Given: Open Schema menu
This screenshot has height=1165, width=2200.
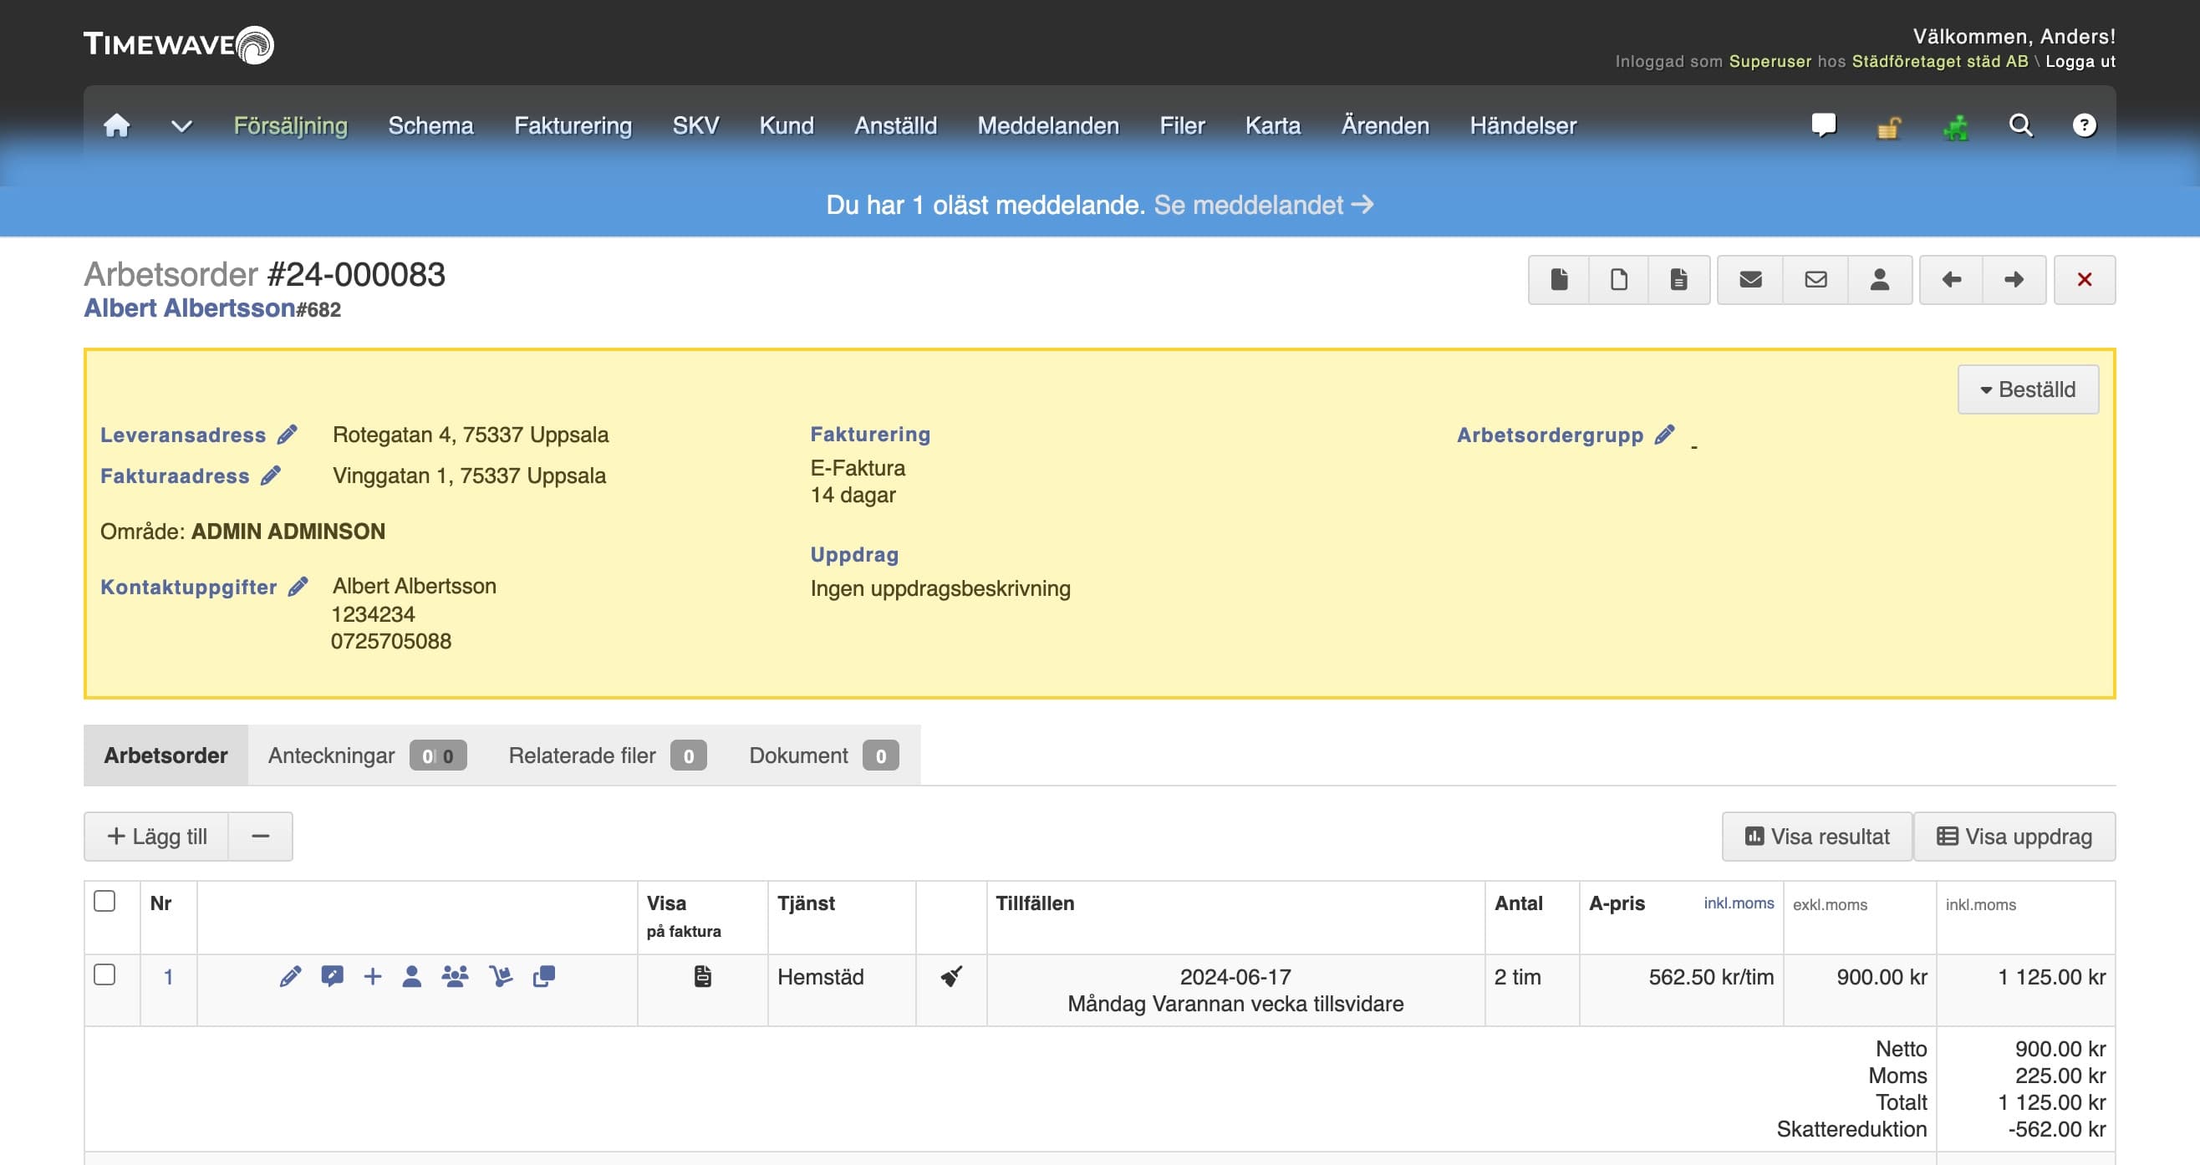Looking at the screenshot, I should click(x=430, y=125).
